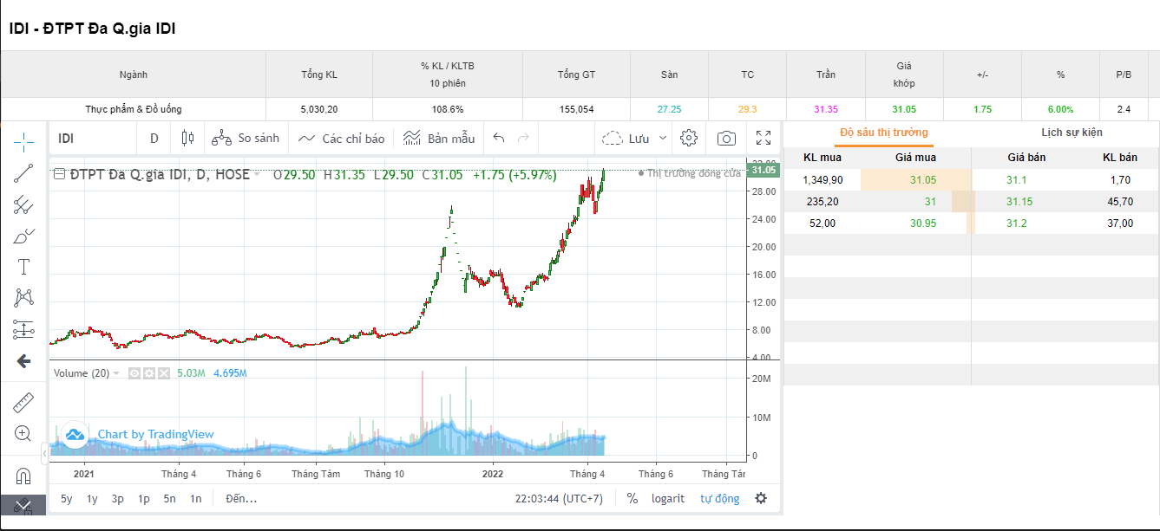
Task: Select the trend line drawing tool
Action: click(23, 172)
